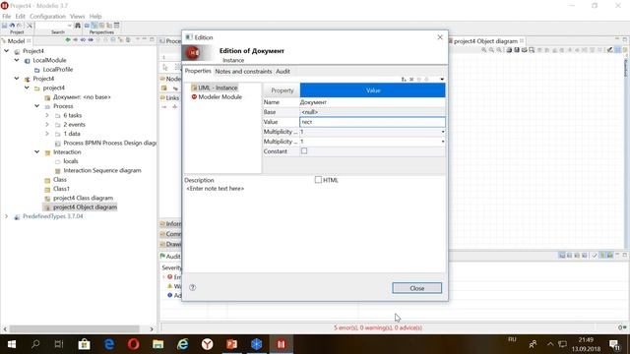Image resolution: width=630 pixels, height=354 pixels.
Task: Click the save diagram icon in Object diagram toolbar
Action: tap(517, 50)
